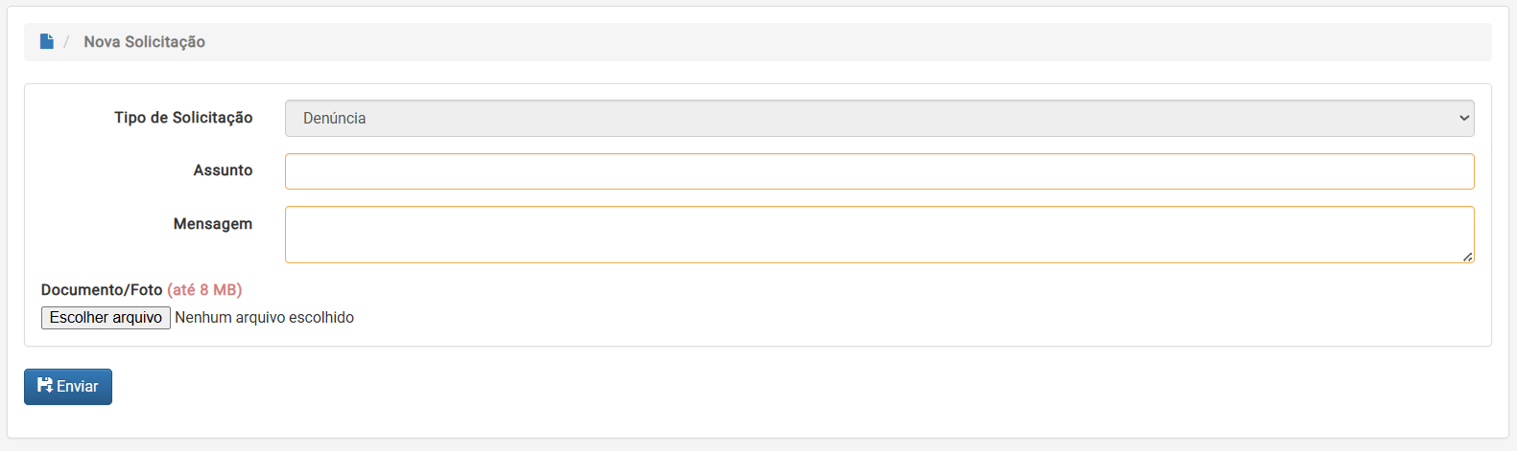Click the breadcrumb slash separator
This screenshot has width=1517, height=451.
(x=66, y=42)
